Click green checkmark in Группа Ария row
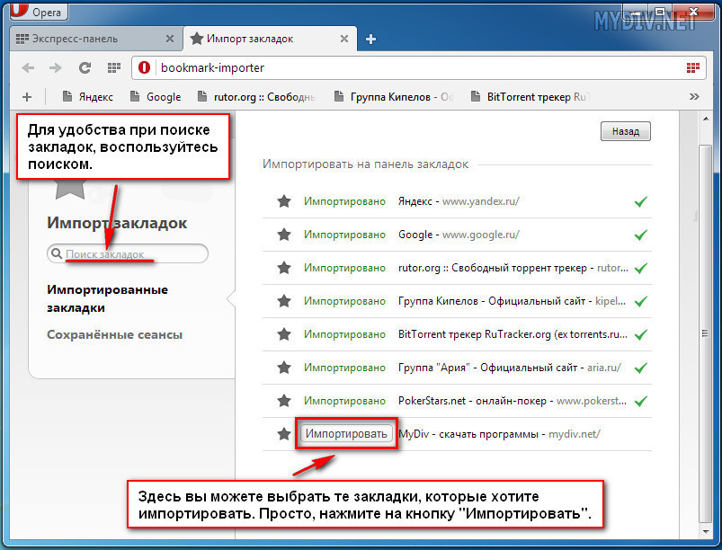Viewport: 722px width, 550px height. (x=640, y=368)
